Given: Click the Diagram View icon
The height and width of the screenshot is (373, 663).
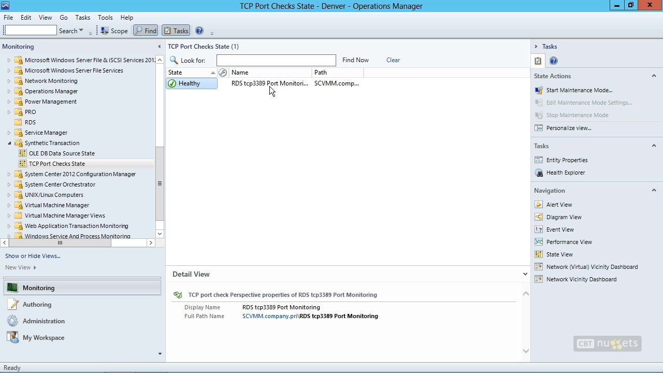Looking at the screenshot, I should pyautogui.click(x=539, y=217).
